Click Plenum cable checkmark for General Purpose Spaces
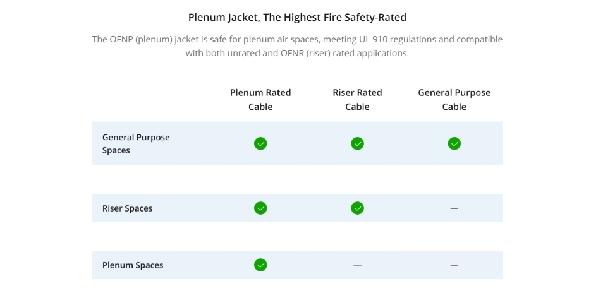 click(x=260, y=143)
